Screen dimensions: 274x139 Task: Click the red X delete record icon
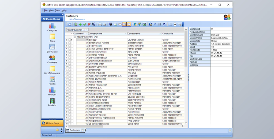[89, 25]
